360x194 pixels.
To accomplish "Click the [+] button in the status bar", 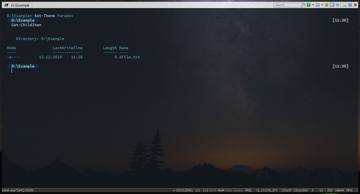I will (x=206, y=190).
